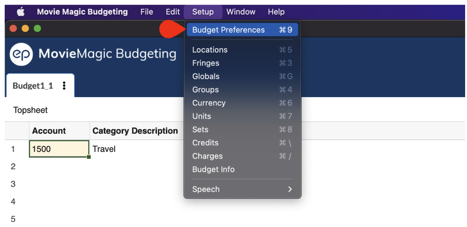Expand the Speech submenu arrow
467x227 pixels.
point(290,189)
